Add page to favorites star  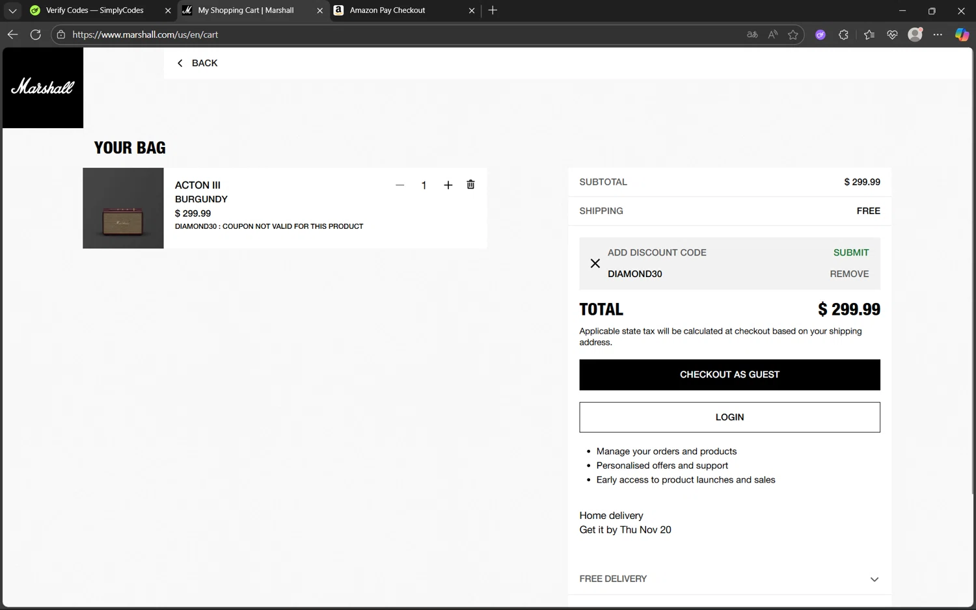pyautogui.click(x=793, y=34)
